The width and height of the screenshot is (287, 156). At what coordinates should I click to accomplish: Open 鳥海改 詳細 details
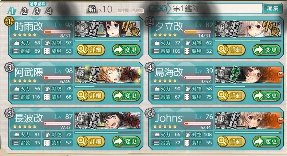click(x=231, y=95)
